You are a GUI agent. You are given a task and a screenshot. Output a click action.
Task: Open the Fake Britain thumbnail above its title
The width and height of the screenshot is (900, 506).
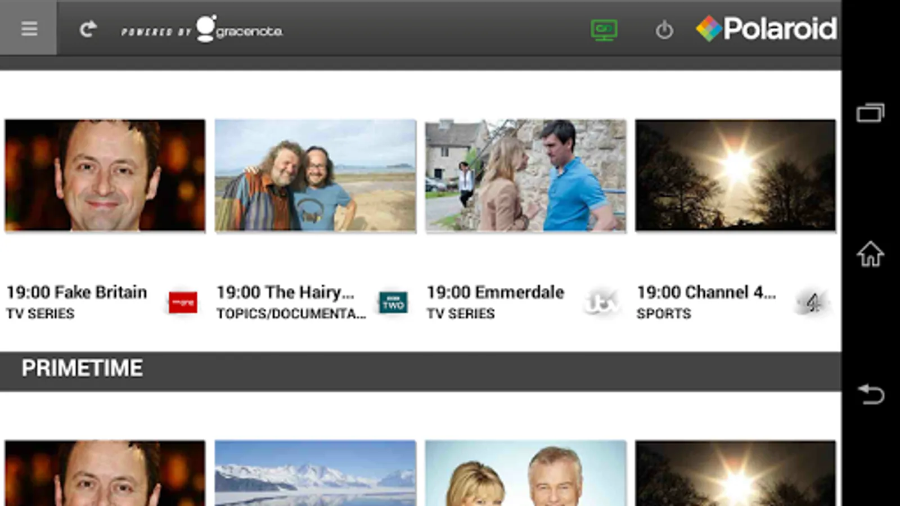[105, 175]
